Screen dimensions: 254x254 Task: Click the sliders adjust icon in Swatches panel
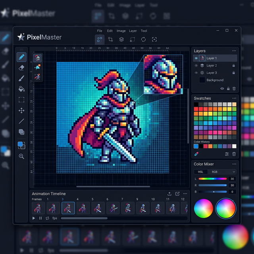(x=227, y=154)
